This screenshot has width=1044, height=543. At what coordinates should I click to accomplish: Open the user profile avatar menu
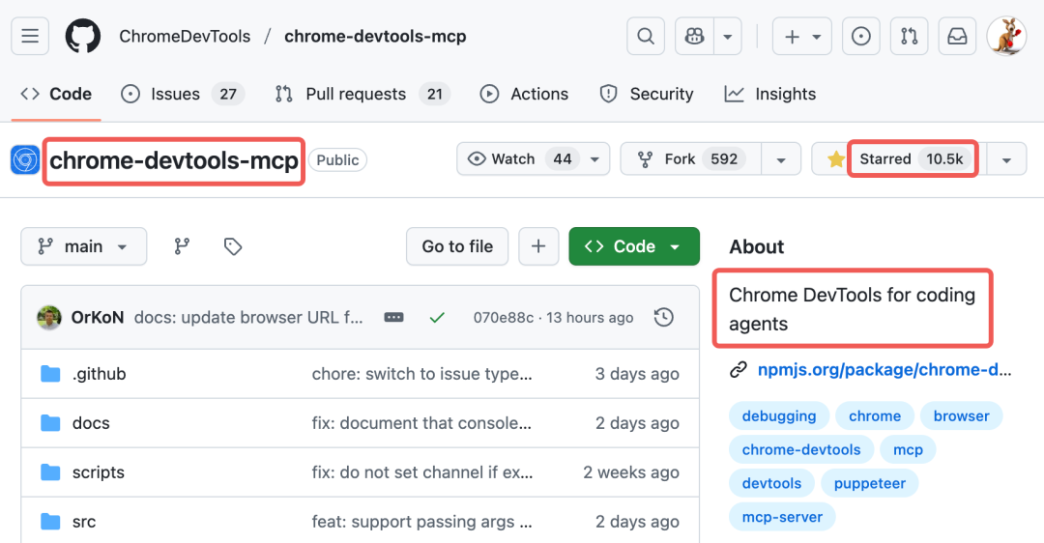click(1006, 36)
